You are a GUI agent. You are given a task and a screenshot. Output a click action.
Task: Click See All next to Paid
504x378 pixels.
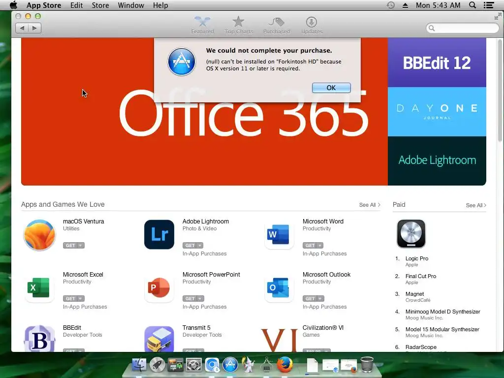(x=476, y=205)
